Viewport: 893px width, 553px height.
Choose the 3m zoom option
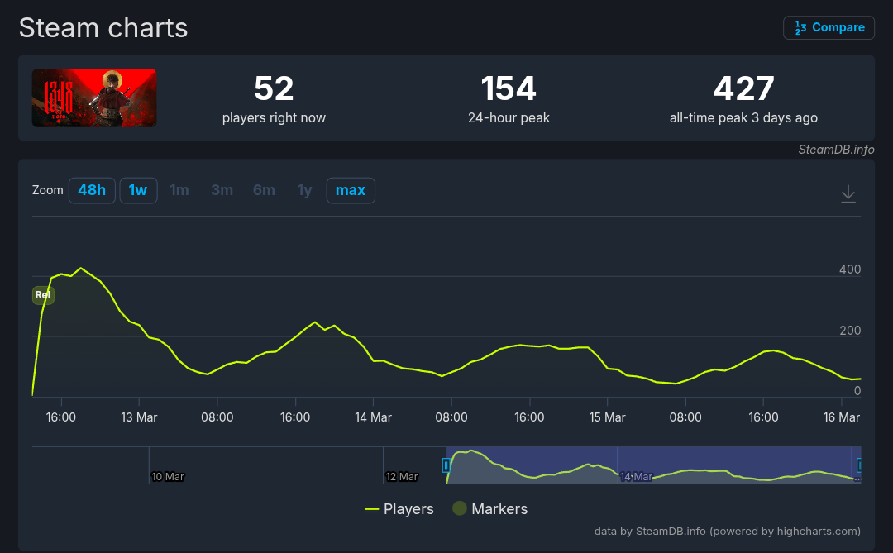pyautogui.click(x=222, y=190)
